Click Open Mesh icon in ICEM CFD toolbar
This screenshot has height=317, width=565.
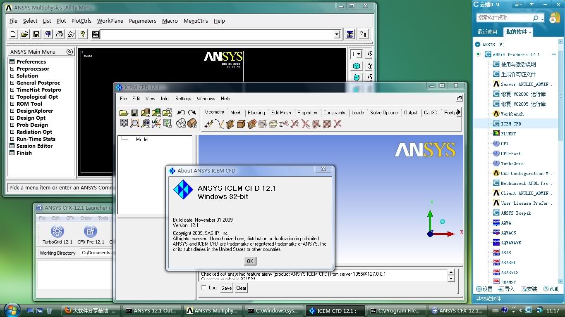pos(156,113)
